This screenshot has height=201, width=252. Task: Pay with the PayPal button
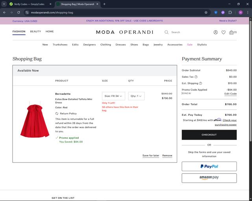coord(209,166)
